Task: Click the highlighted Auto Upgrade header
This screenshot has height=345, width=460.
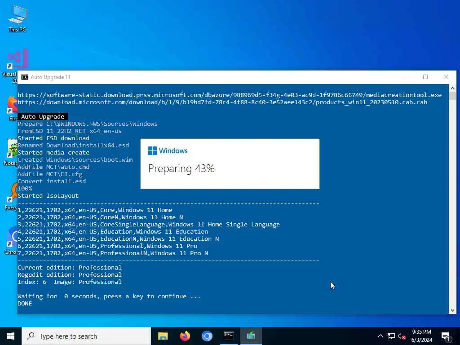Action: tap(43, 116)
